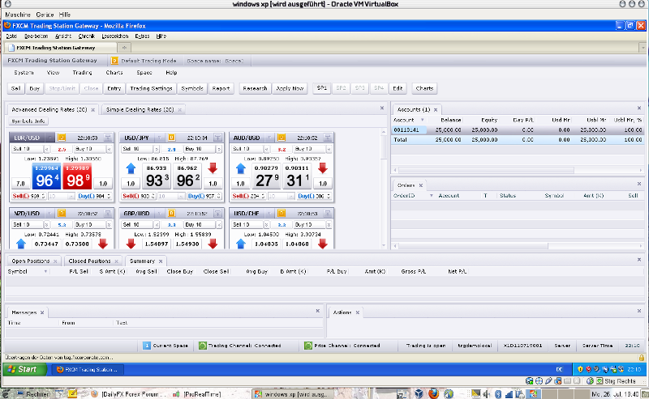Click the red down arrow in USD/JPY panel
Screen dimensions: 649x399
coord(213,168)
